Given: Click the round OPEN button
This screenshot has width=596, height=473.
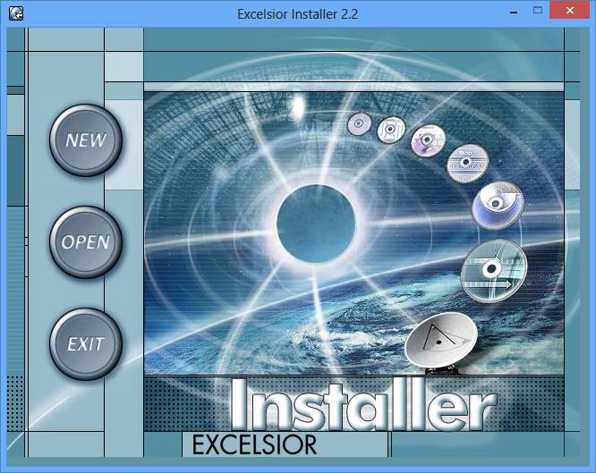Looking at the screenshot, I should pos(86,242).
